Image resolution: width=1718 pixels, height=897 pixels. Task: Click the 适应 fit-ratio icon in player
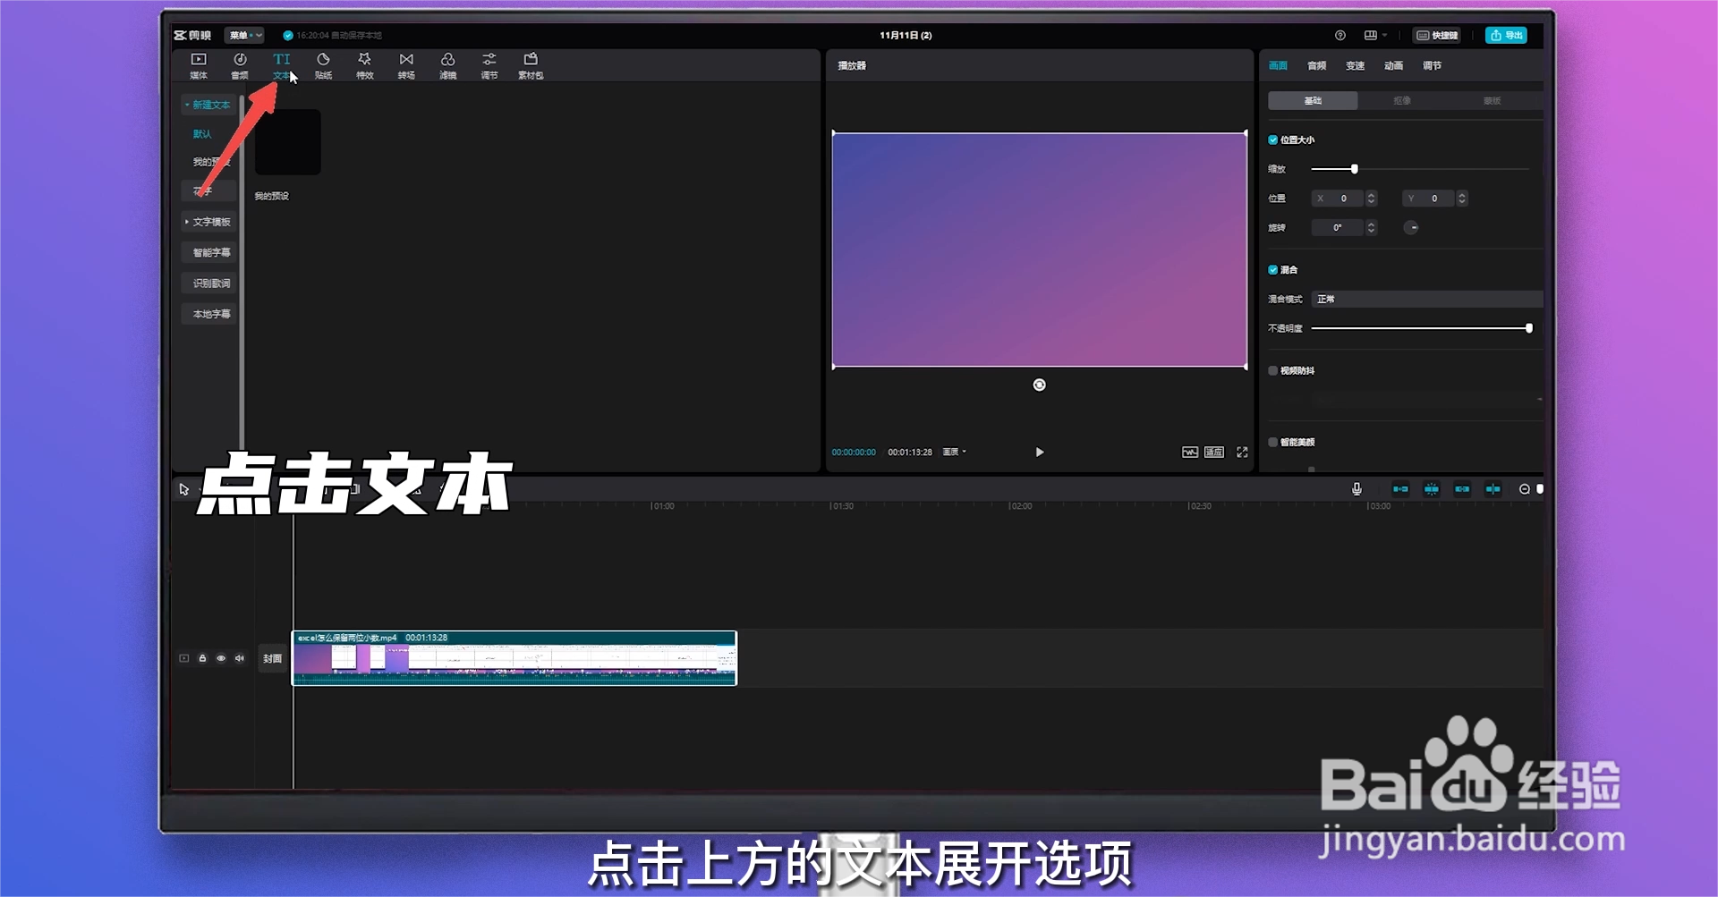pyautogui.click(x=1214, y=453)
